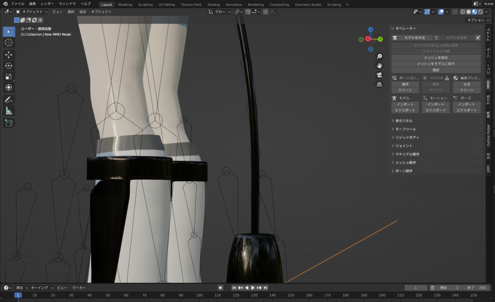Screen dimensions: 495x302
Task: Activate the Move tool
Action: click(x=8, y=55)
